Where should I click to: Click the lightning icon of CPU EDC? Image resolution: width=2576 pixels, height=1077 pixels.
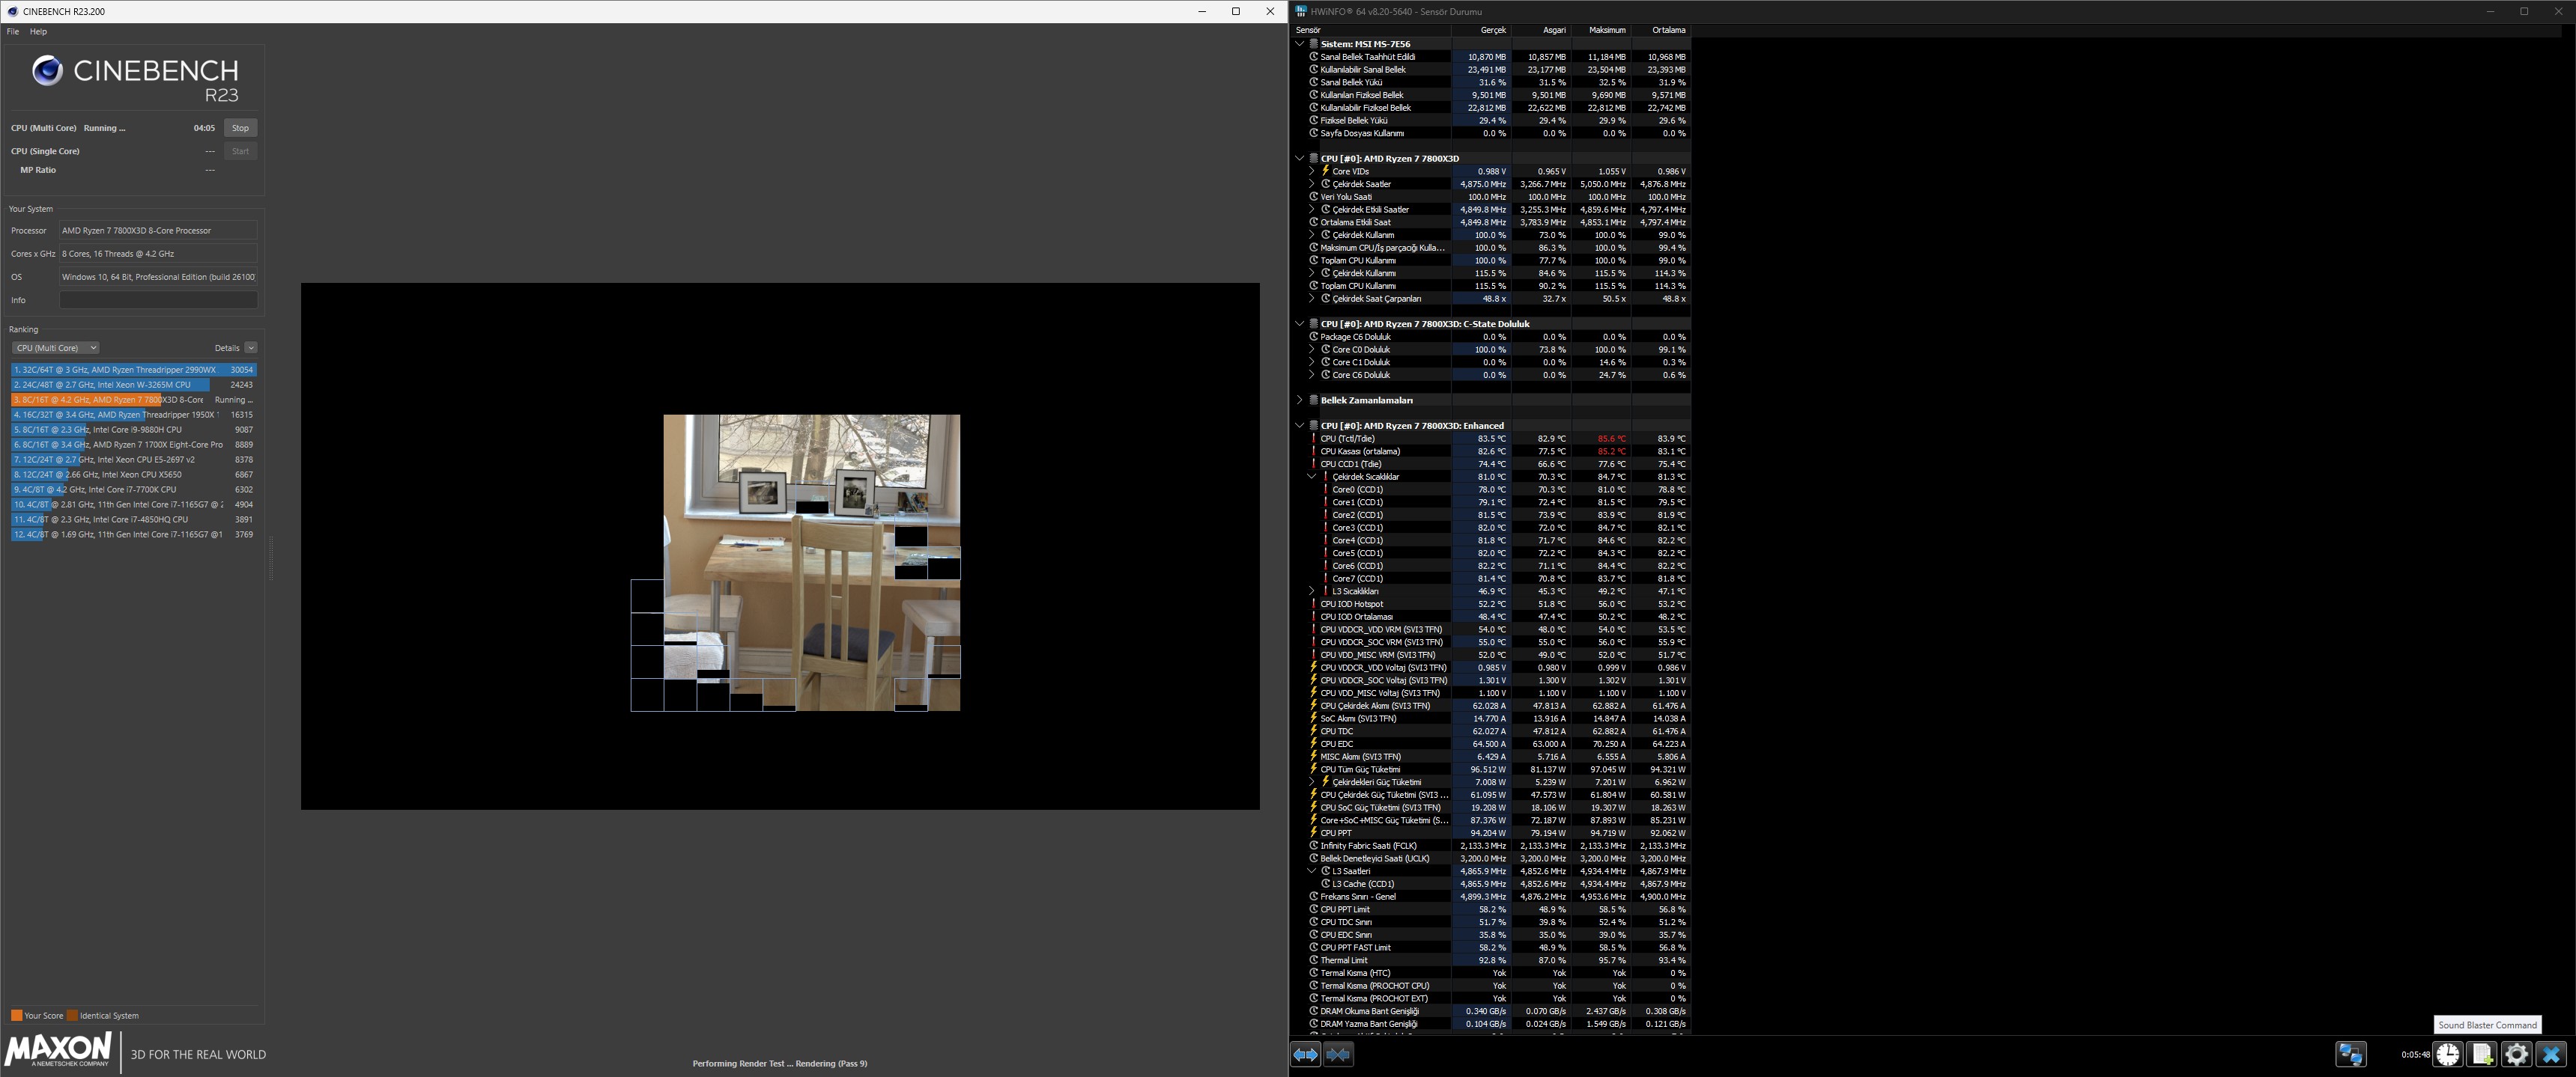point(1314,743)
